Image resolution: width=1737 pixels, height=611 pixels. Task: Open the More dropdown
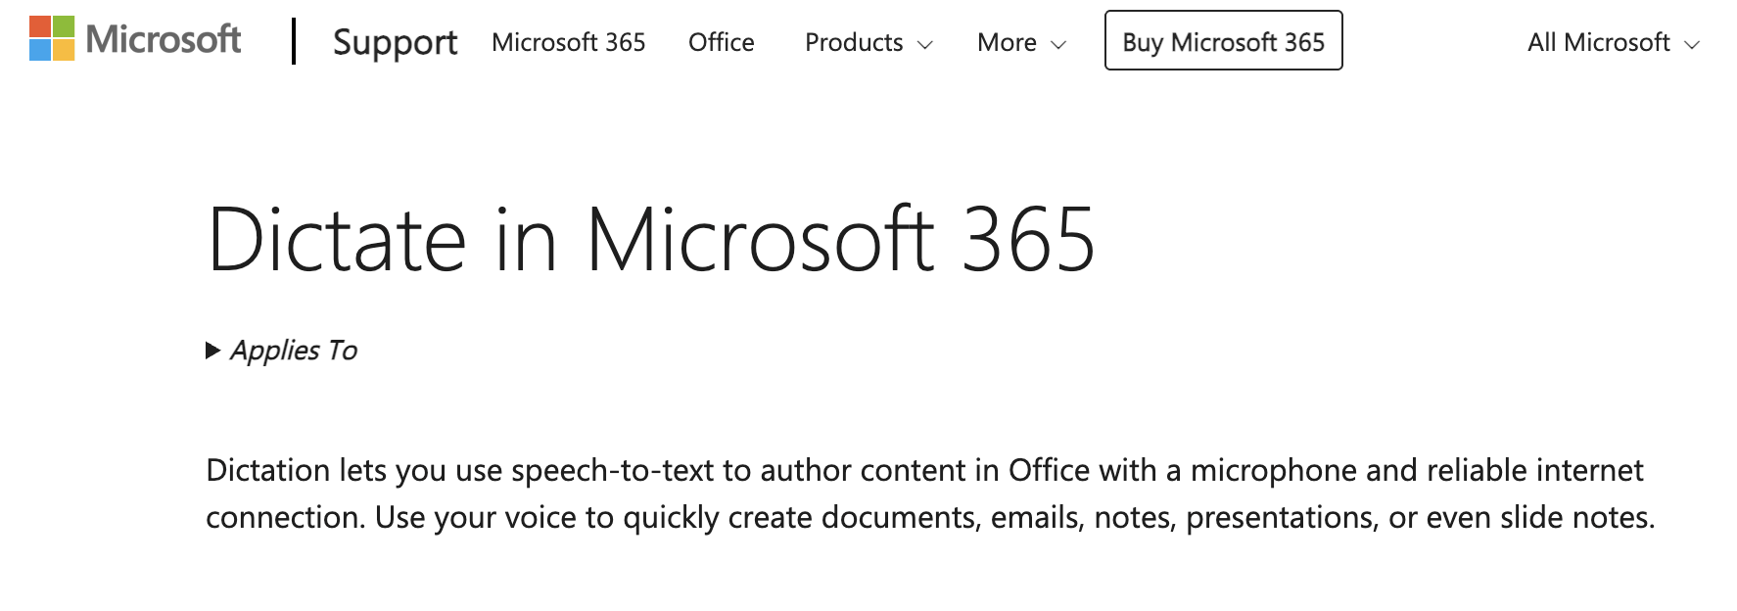tap(1019, 43)
